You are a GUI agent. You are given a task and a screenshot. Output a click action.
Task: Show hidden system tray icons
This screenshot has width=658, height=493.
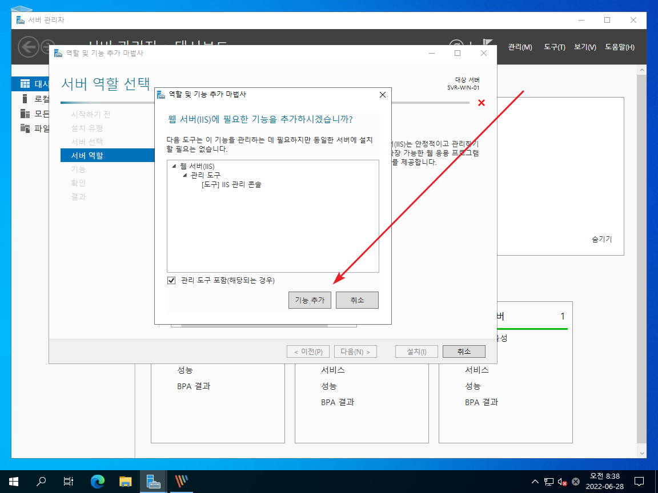535,482
